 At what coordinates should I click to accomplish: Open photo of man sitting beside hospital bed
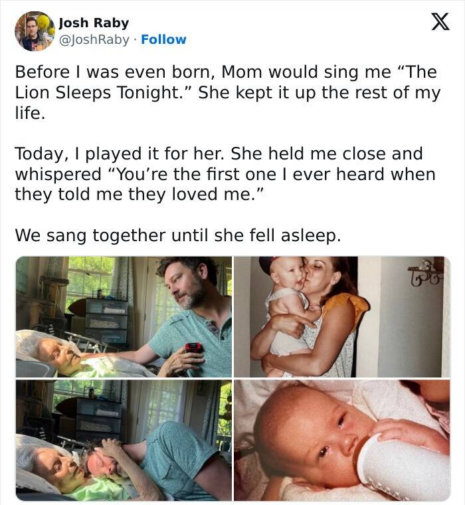[x=124, y=317]
